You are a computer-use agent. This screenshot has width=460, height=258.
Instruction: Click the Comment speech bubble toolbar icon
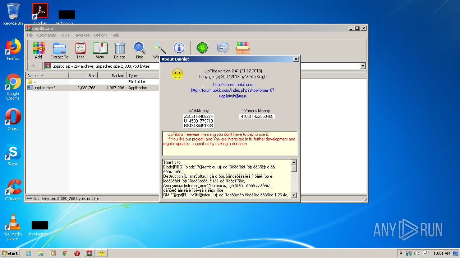[x=223, y=48]
